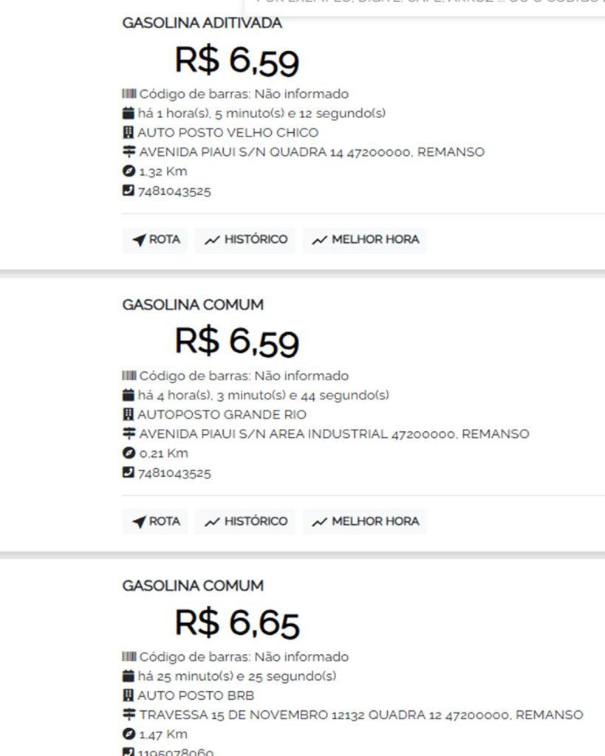This screenshot has height=756, width=605.
Task: Click ROTA button for Autoposto Grande Rio
Action: tap(155, 521)
